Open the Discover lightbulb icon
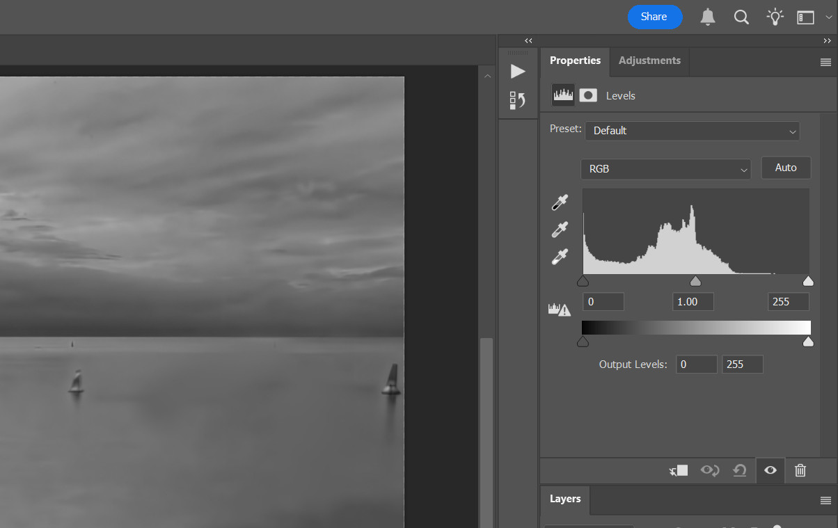This screenshot has height=528, width=838. pyautogui.click(x=775, y=17)
